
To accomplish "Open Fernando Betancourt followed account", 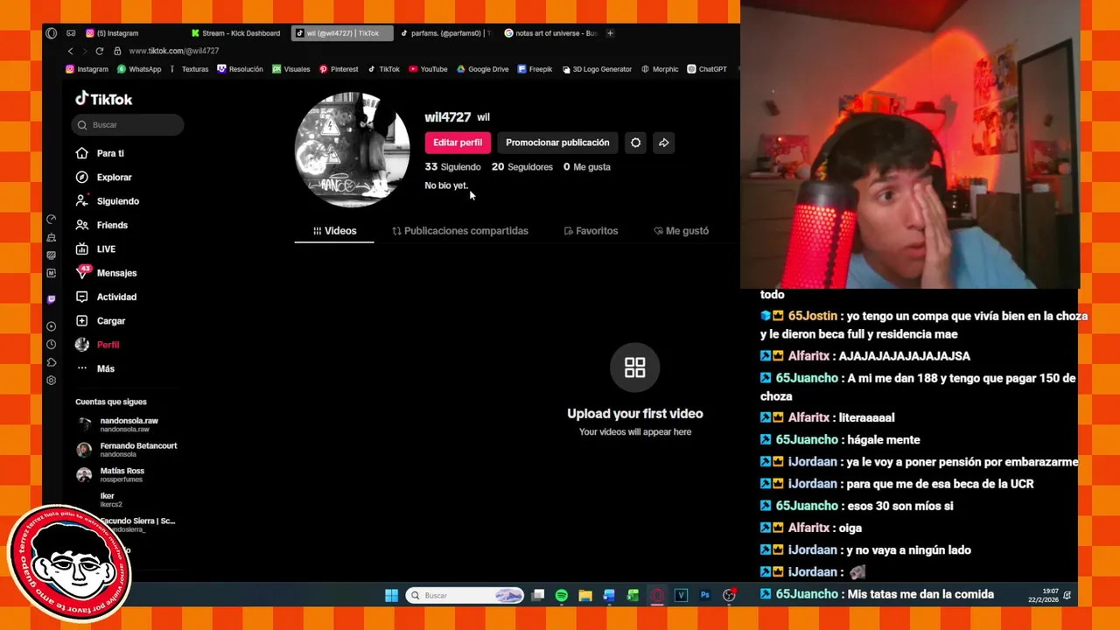I will pos(127,450).
